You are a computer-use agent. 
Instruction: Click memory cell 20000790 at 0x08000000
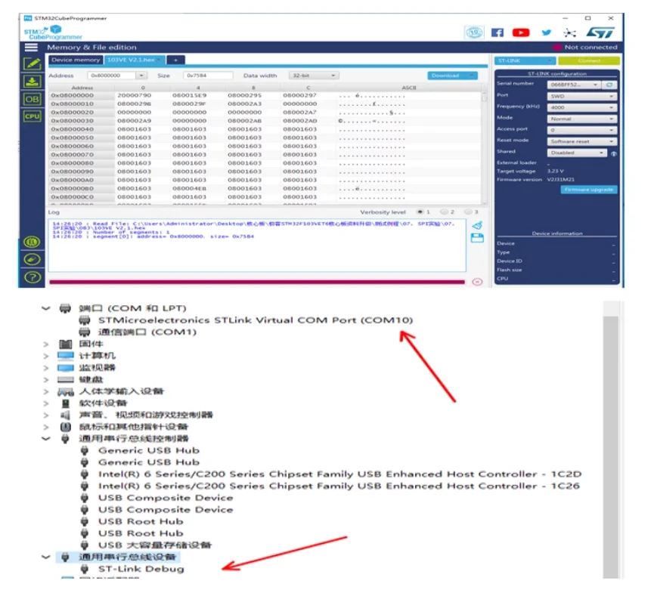tap(135, 95)
